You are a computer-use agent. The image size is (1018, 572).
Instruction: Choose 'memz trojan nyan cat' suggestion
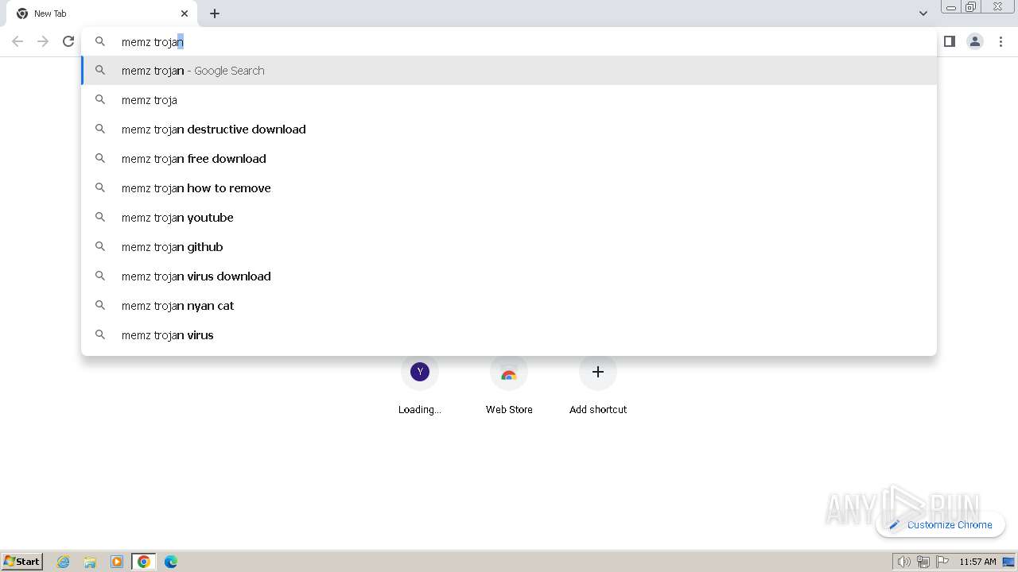(509, 306)
